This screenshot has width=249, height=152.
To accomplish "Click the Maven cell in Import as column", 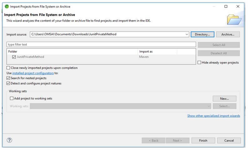I will (144, 57).
